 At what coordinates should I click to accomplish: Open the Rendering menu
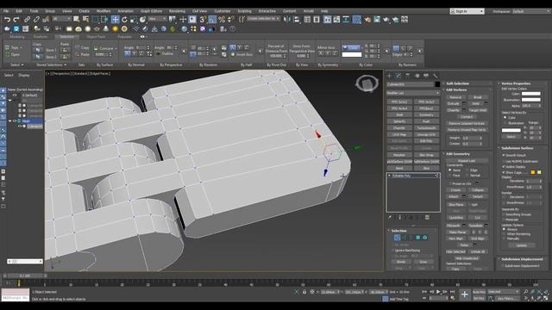coord(177,11)
